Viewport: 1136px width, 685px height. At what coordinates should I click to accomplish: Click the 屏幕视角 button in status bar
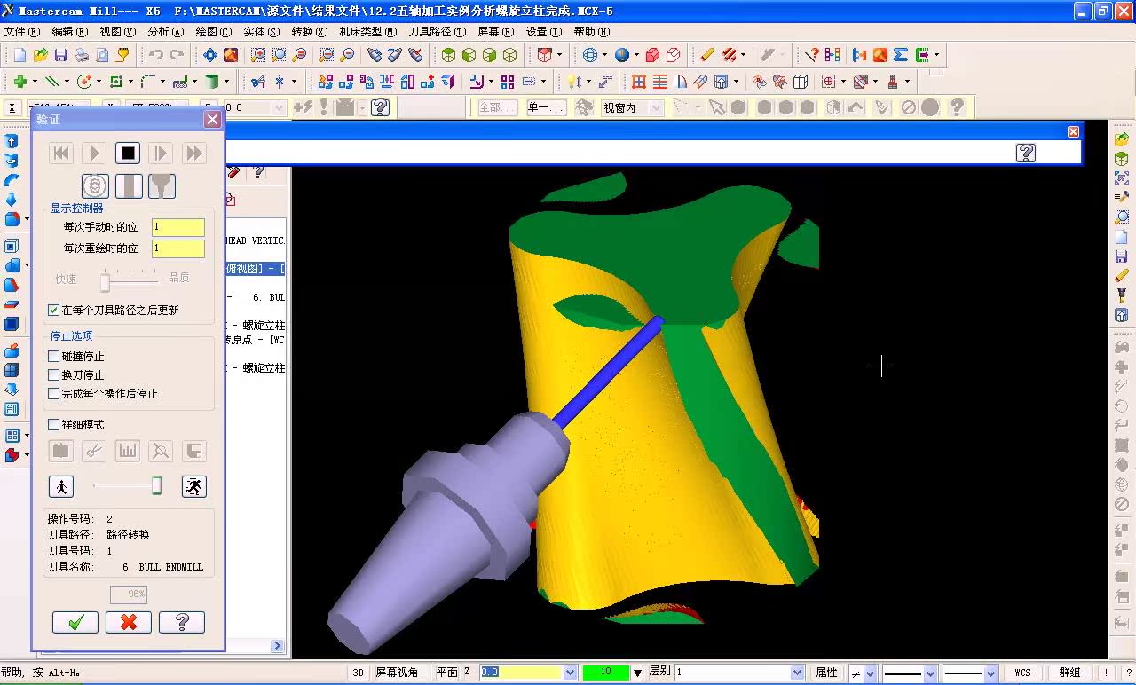[x=397, y=673]
